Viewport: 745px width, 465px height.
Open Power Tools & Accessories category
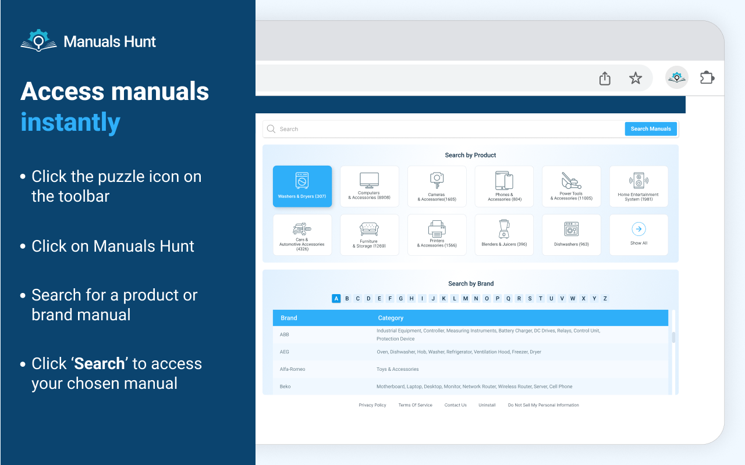[x=572, y=187]
